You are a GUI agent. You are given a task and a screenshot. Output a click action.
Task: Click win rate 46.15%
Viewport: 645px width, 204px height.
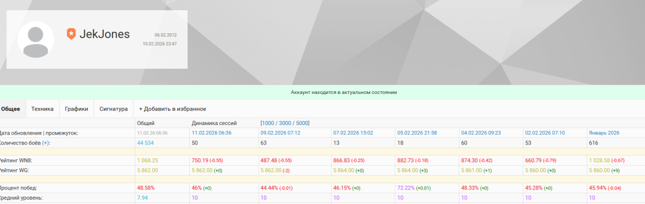[342, 188]
